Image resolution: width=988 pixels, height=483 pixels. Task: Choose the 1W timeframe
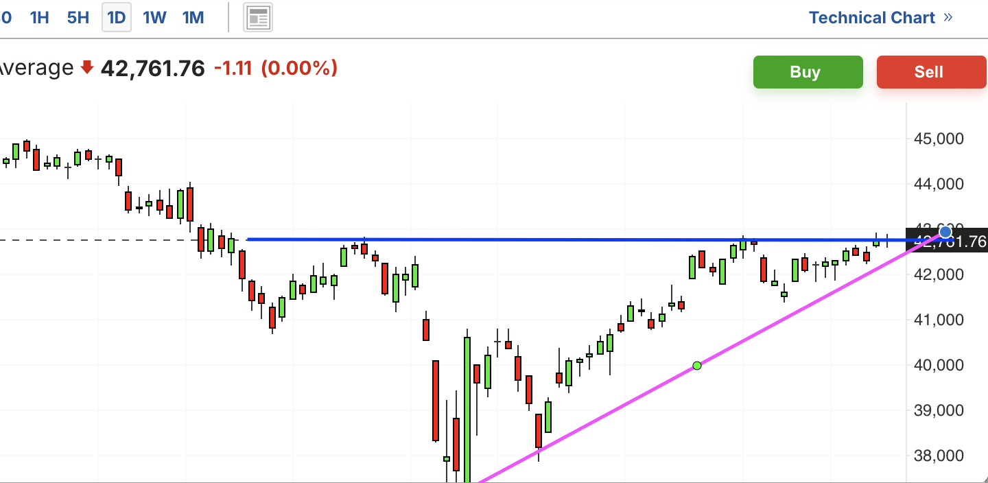154,18
